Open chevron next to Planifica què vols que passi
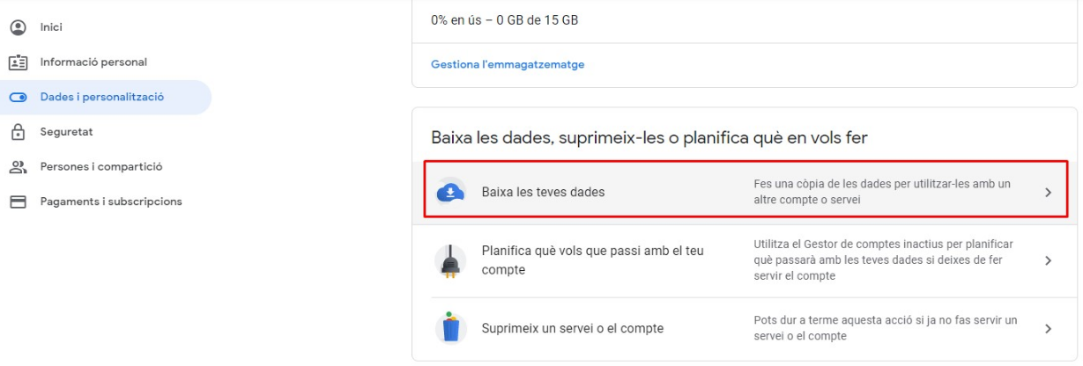Viewport: 1083px width, 366px height. [1048, 260]
